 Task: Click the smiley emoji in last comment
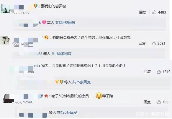click(x=99, y=95)
